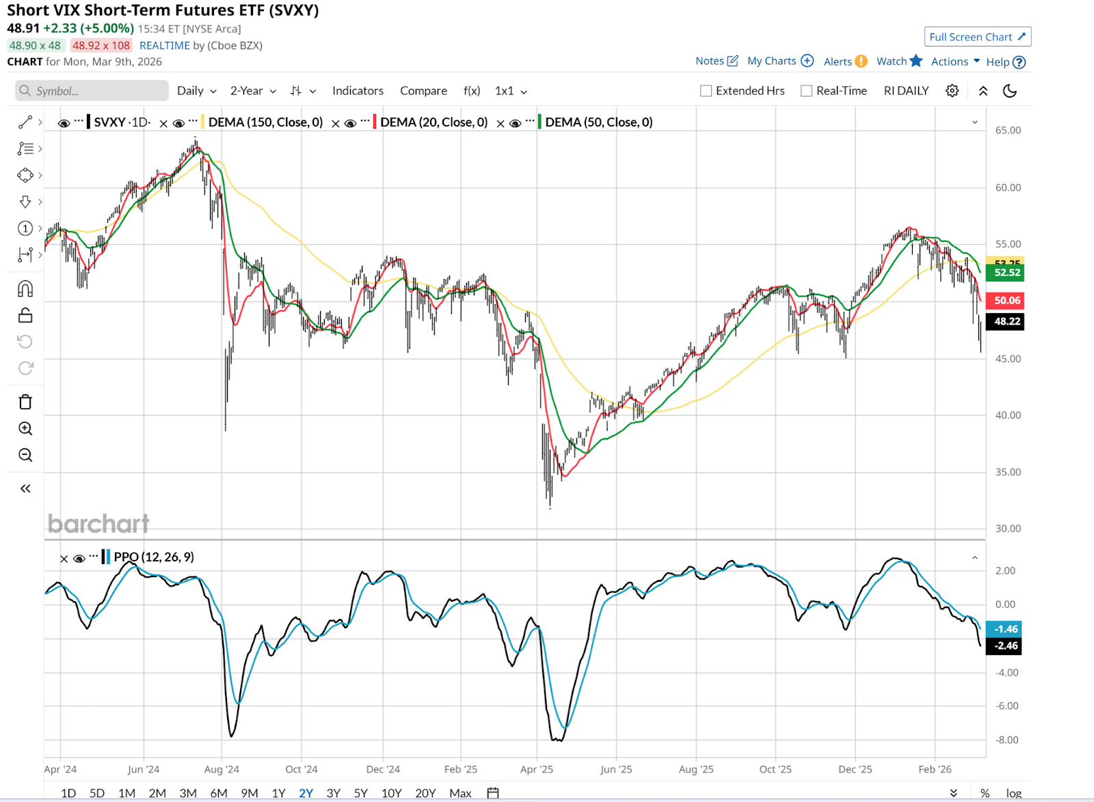Viewport: 1094px width, 802px height.
Task: Collapse the left drawing toolbar
Action: (x=25, y=488)
